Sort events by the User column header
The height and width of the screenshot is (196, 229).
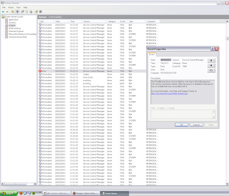point(136,22)
